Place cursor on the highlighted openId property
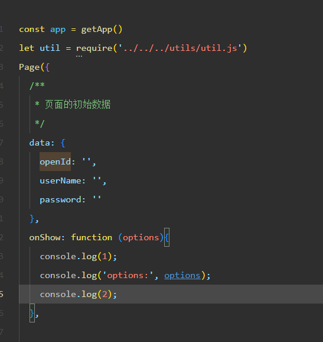 click(56, 162)
